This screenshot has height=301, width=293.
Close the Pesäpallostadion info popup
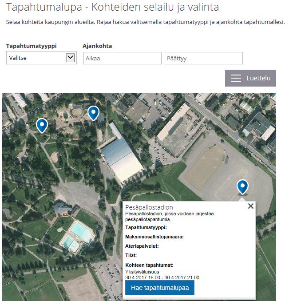pyautogui.click(x=250, y=206)
